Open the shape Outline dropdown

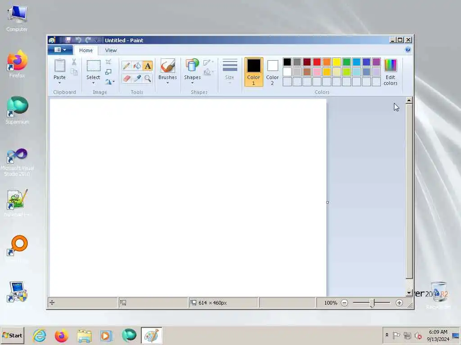pos(208,62)
